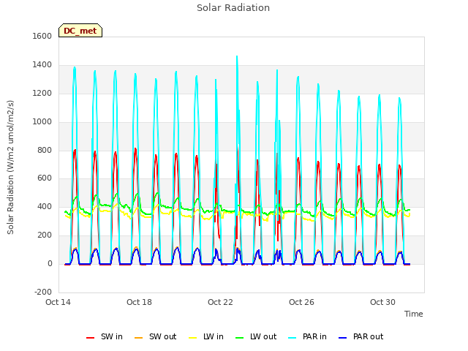
Task: Toggle the SW out legend entry
Action: (x=156, y=336)
